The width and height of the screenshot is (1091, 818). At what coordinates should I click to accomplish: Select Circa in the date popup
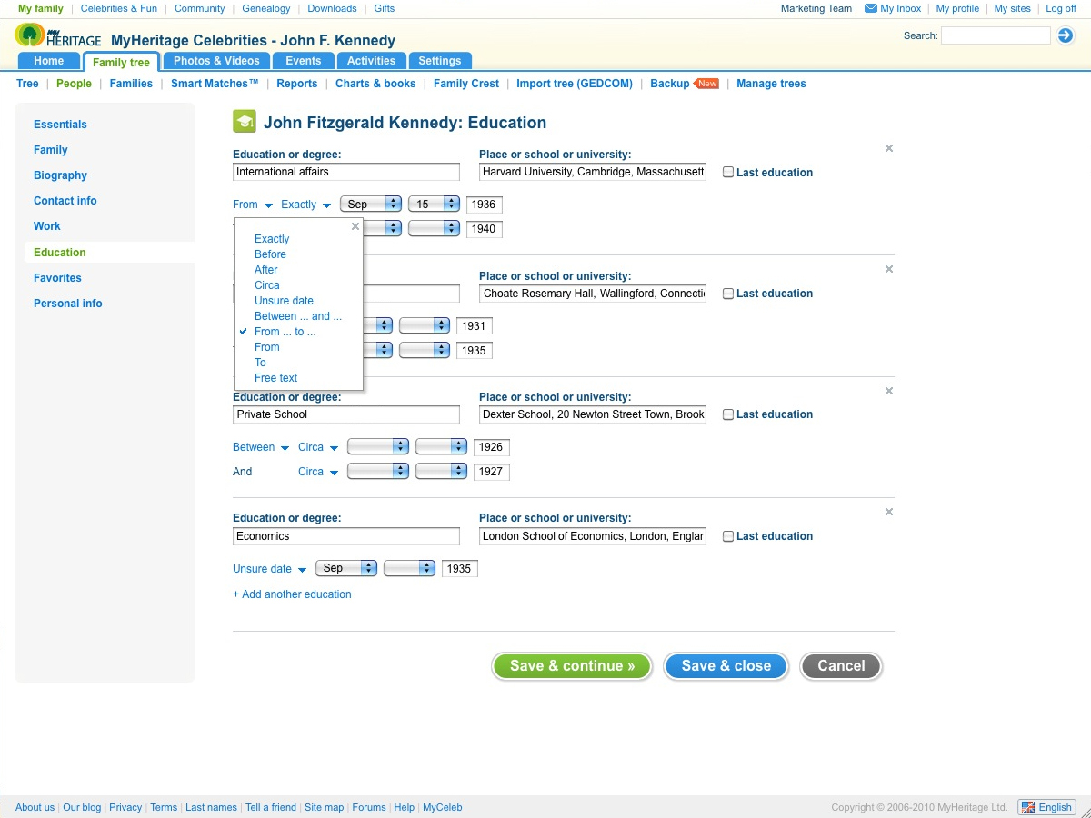267,285
